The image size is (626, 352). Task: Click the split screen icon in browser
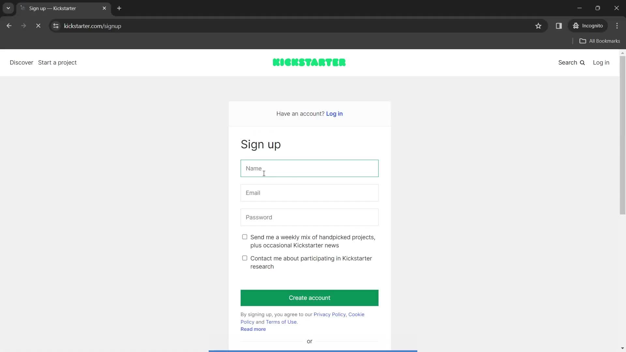tap(559, 26)
